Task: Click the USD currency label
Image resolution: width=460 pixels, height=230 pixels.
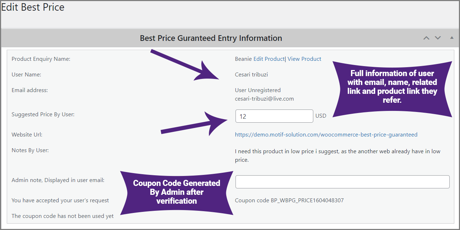Action: 321,116
